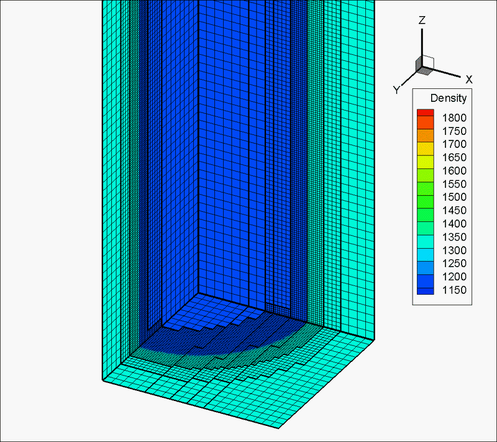Click the cyan left outer wall mesh
This screenshot has width=497, height=442.
(x=111, y=190)
